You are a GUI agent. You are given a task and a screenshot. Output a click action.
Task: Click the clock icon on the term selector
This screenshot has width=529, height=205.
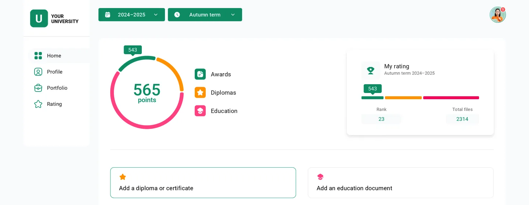point(177,15)
